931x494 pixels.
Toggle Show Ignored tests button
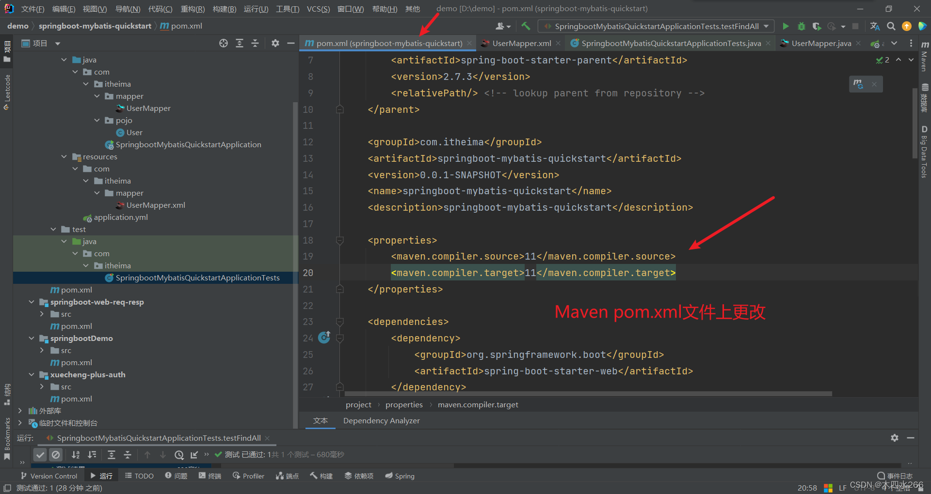56,454
